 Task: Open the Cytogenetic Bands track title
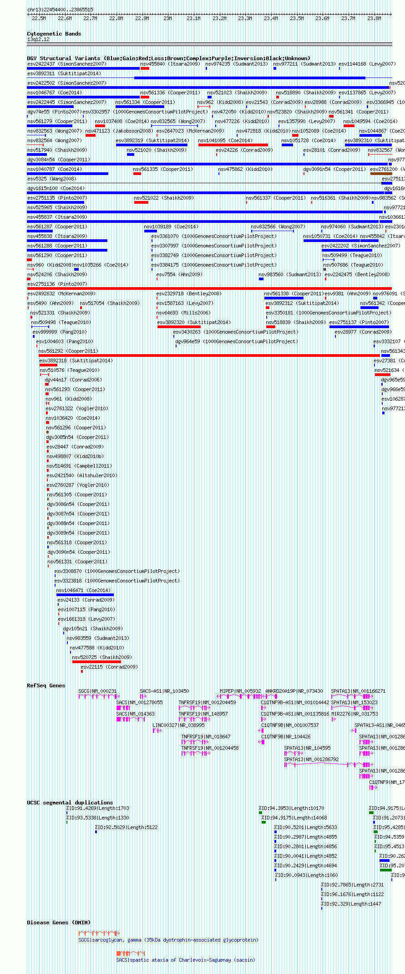tap(54, 34)
